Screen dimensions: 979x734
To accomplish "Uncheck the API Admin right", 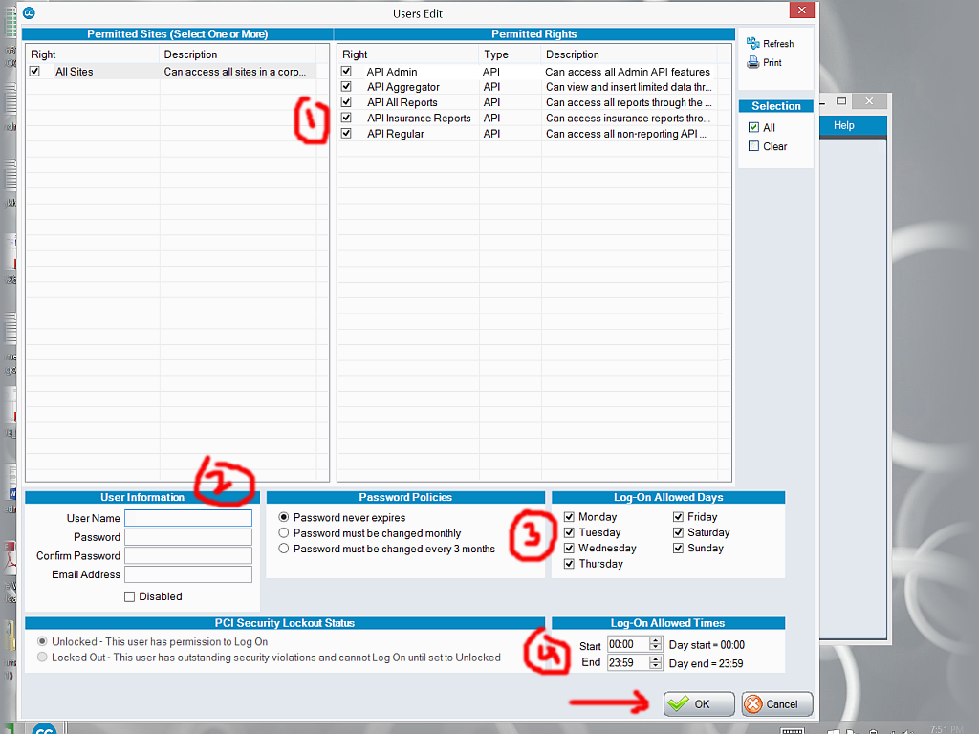I will (x=347, y=72).
